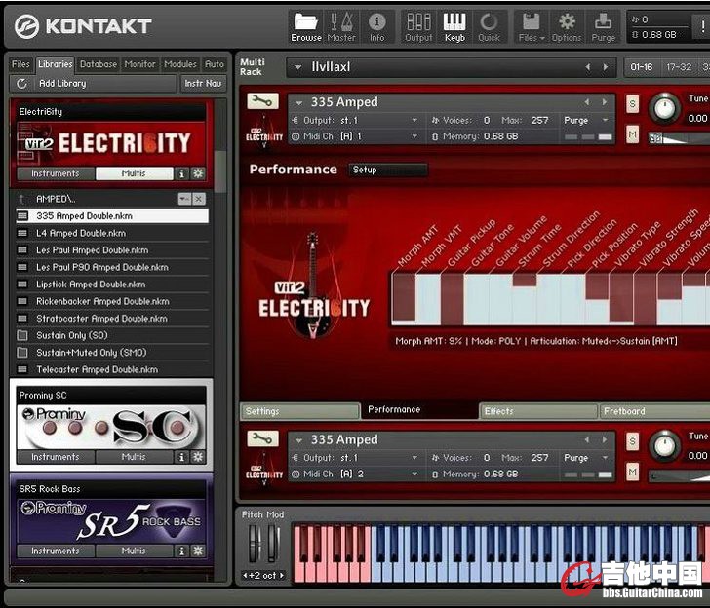Image resolution: width=710 pixels, height=608 pixels.
Task: Open the AMPED folder view dropdown
Action: (184, 199)
